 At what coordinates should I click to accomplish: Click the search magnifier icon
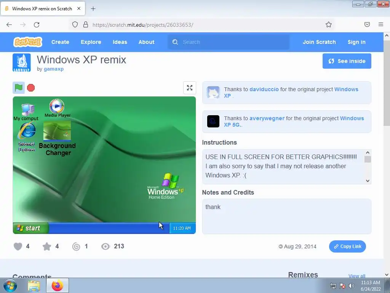(175, 42)
